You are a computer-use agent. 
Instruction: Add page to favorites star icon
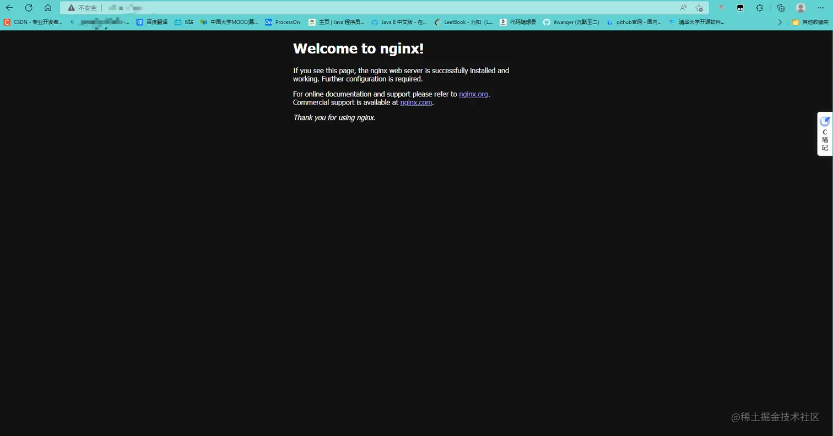[699, 8]
